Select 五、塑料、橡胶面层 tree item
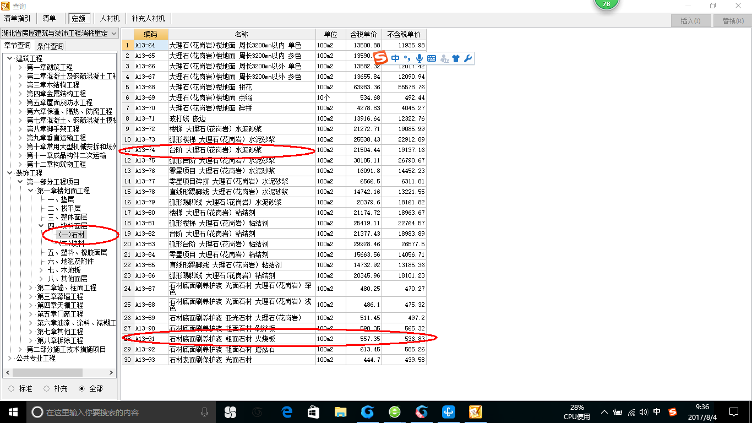 77,252
